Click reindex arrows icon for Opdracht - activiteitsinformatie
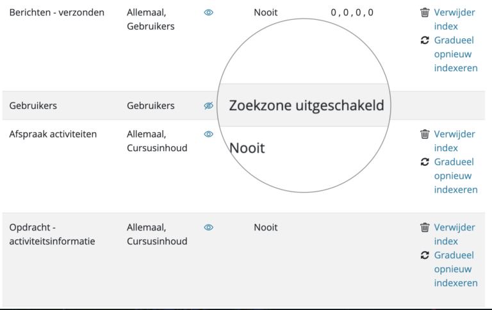The height and width of the screenshot is (310, 492). [425, 256]
